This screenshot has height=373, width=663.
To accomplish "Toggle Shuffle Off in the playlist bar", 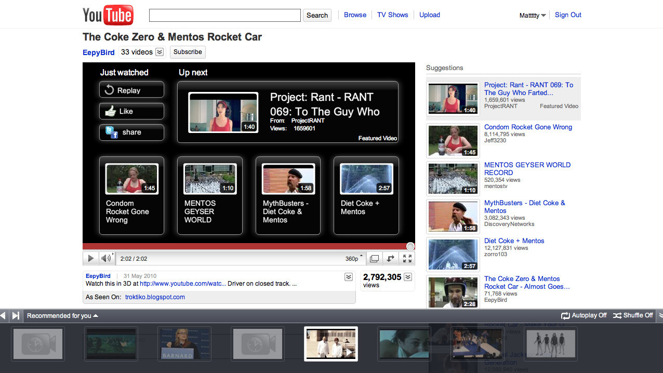I will pos(633,315).
